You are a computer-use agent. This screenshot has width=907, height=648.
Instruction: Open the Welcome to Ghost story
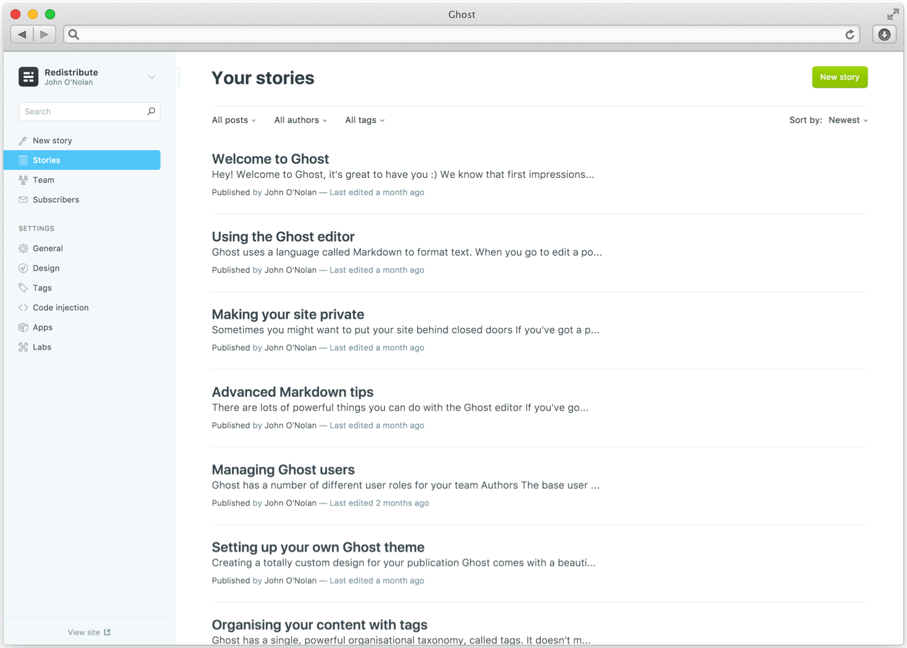(x=270, y=159)
